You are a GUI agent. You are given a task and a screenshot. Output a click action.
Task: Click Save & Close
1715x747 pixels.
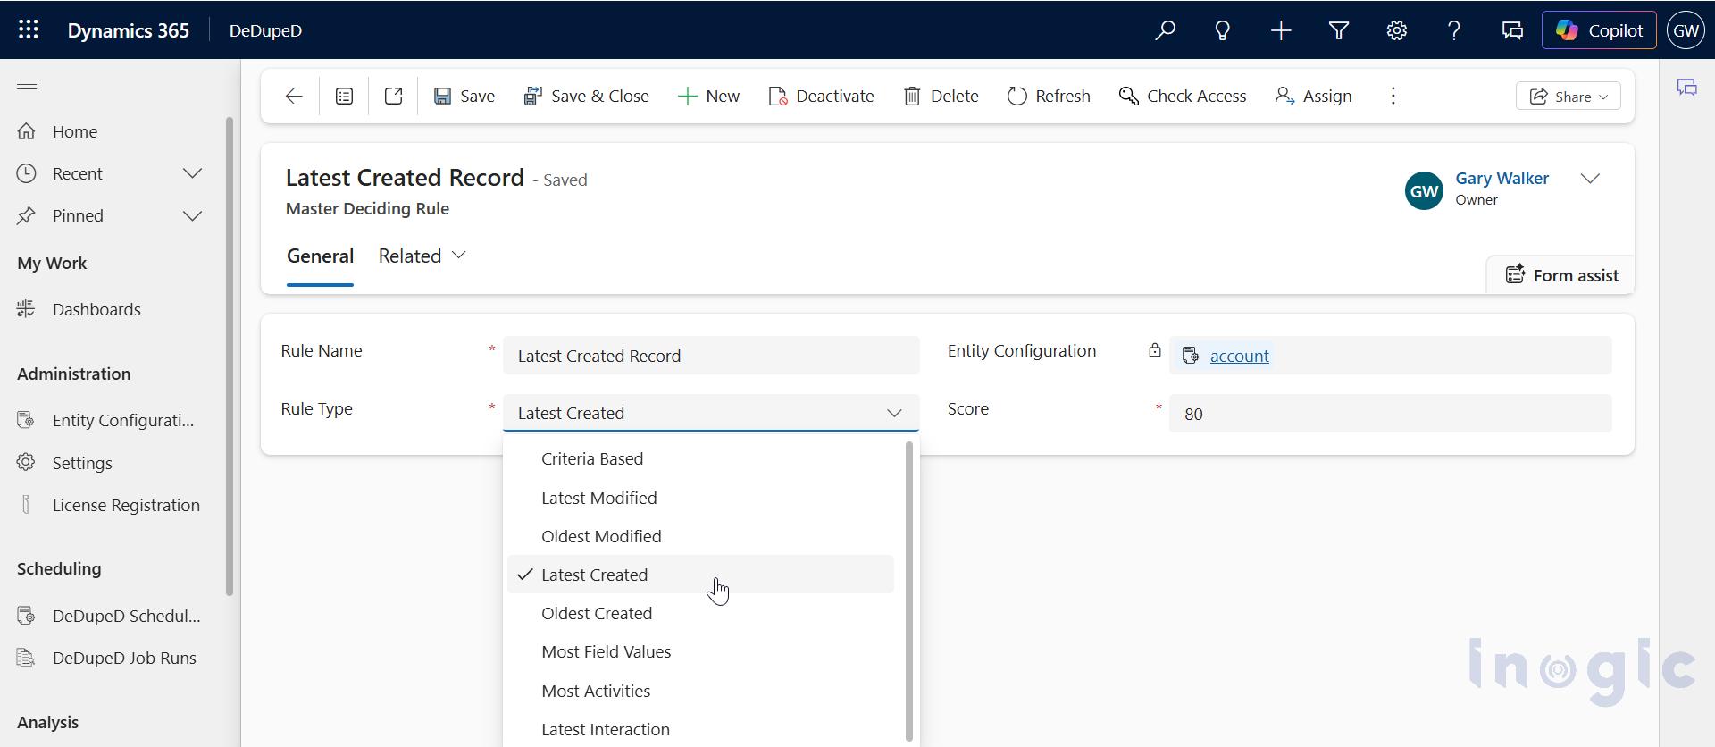pos(586,97)
